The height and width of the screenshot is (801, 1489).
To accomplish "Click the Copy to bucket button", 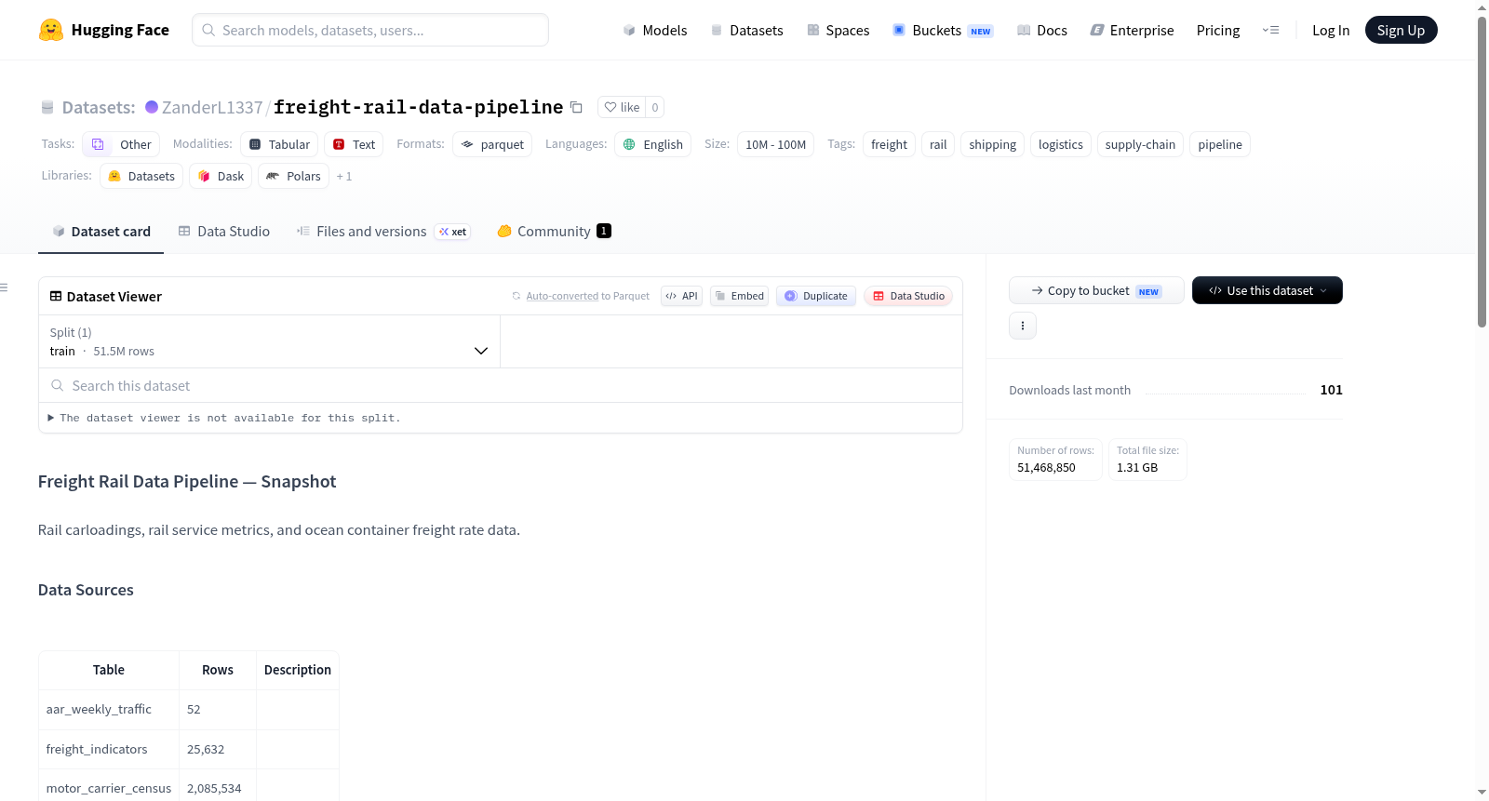I will pyautogui.click(x=1096, y=290).
